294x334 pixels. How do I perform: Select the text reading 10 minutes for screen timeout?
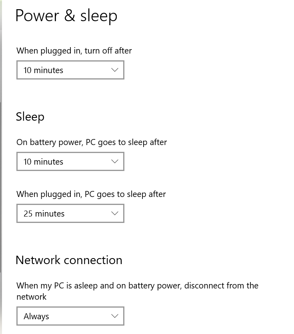[44, 70]
